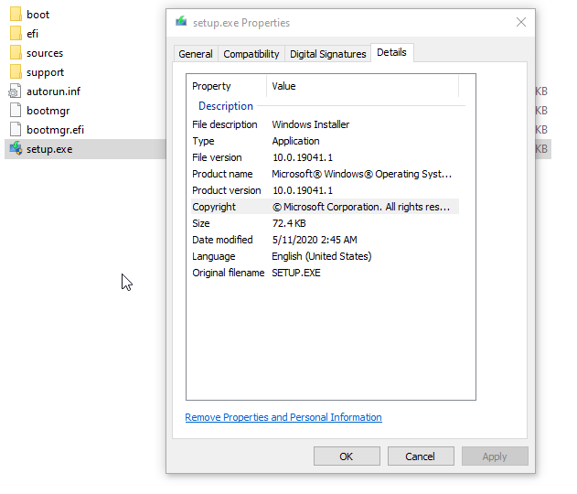Select the autorun.inf file name
This screenshot has height=494, width=577.
coord(53,91)
